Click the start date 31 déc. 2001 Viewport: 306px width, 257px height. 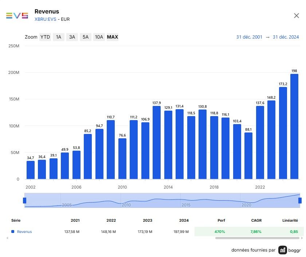coord(249,37)
